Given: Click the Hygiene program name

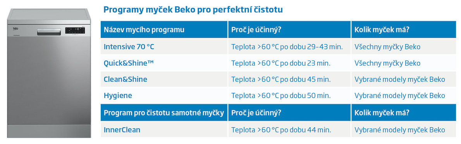Looking at the screenshot, I should point(118,96).
